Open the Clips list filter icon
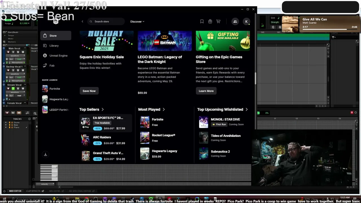This screenshot has height=203, width=361. (333, 37)
